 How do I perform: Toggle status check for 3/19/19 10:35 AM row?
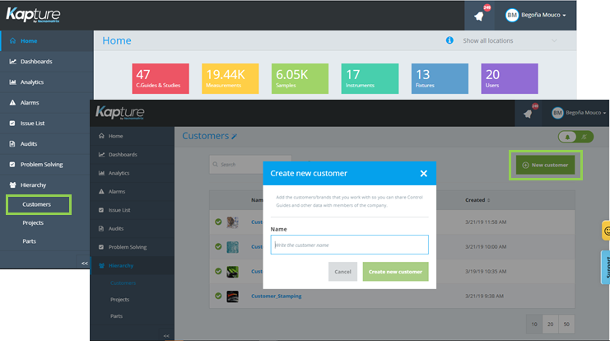[218, 271]
